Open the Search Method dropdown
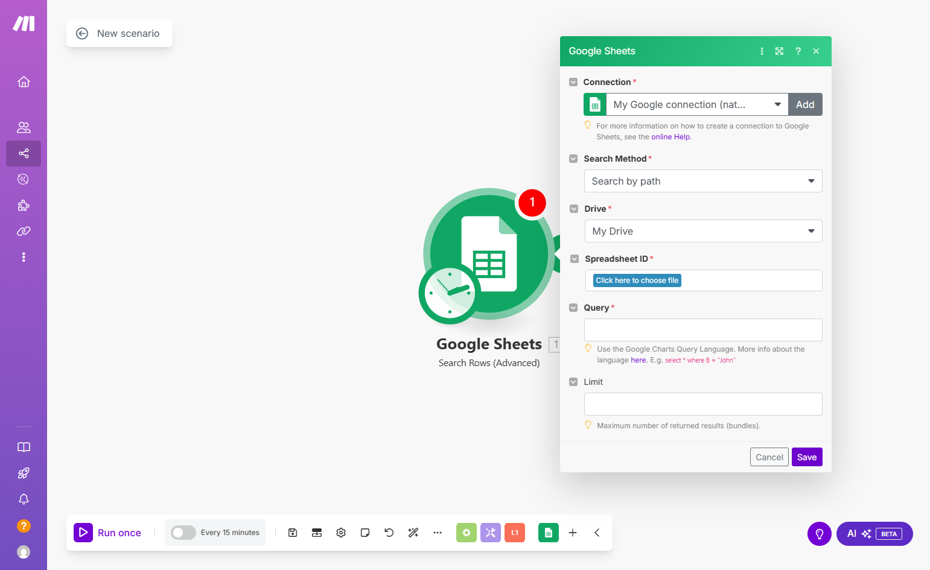The image size is (930, 570). (x=703, y=181)
